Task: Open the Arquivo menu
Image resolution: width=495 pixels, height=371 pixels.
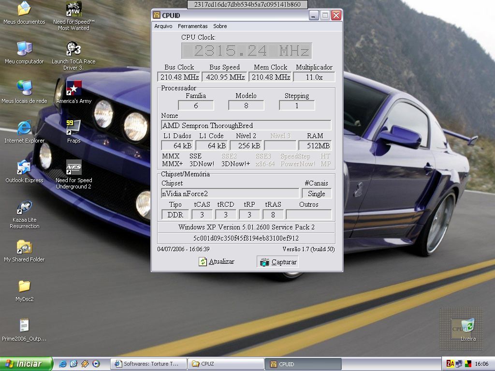Action: (163, 26)
